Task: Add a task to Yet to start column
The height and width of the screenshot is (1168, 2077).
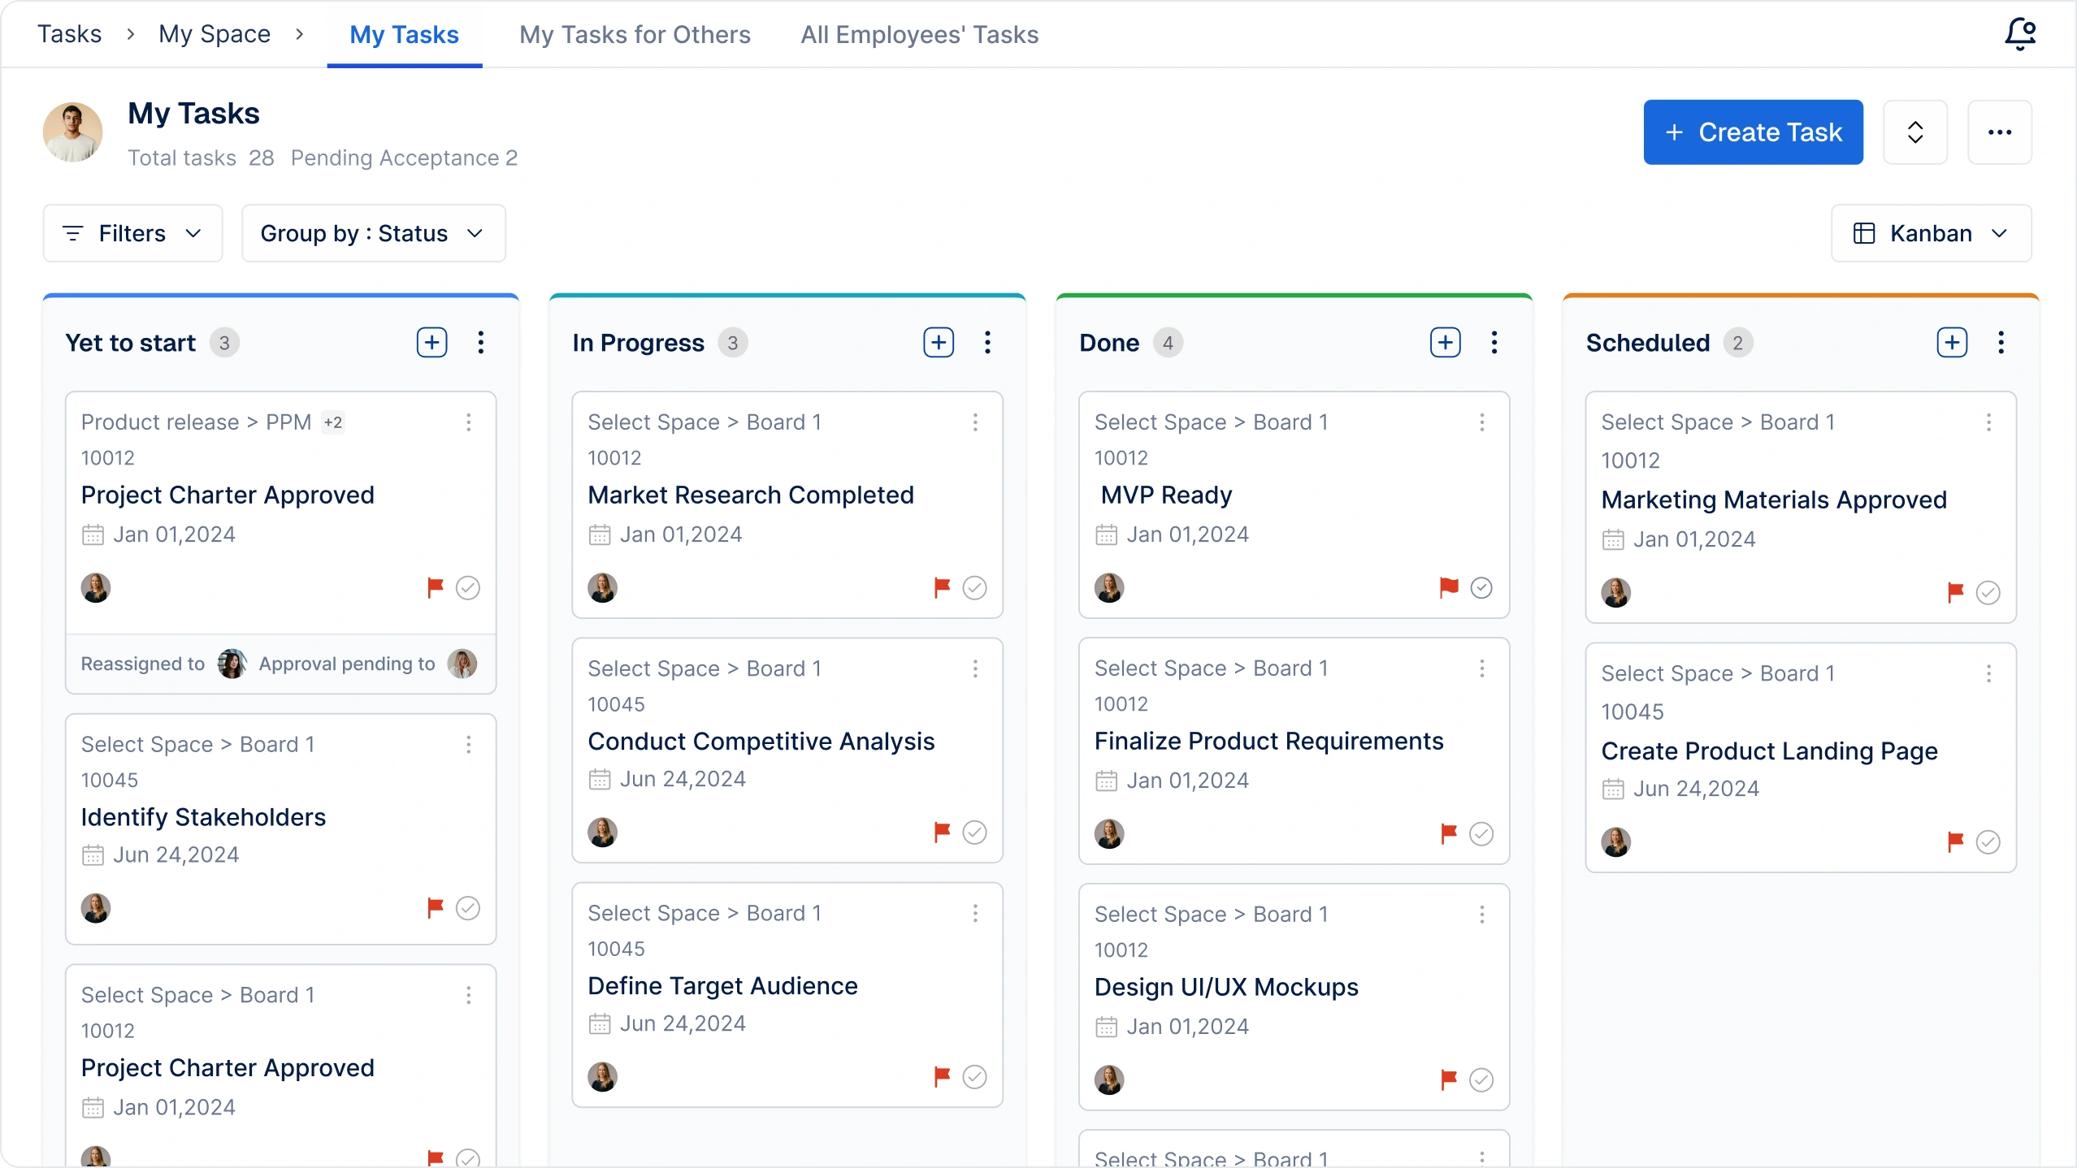Action: (431, 343)
